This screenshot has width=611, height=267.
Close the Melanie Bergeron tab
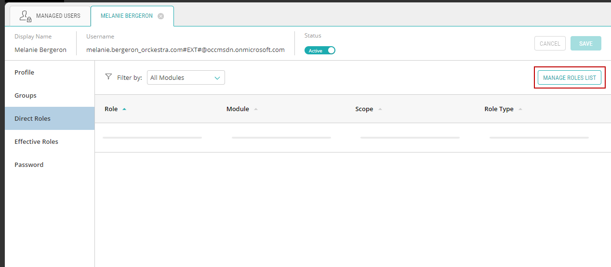[161, 16]
